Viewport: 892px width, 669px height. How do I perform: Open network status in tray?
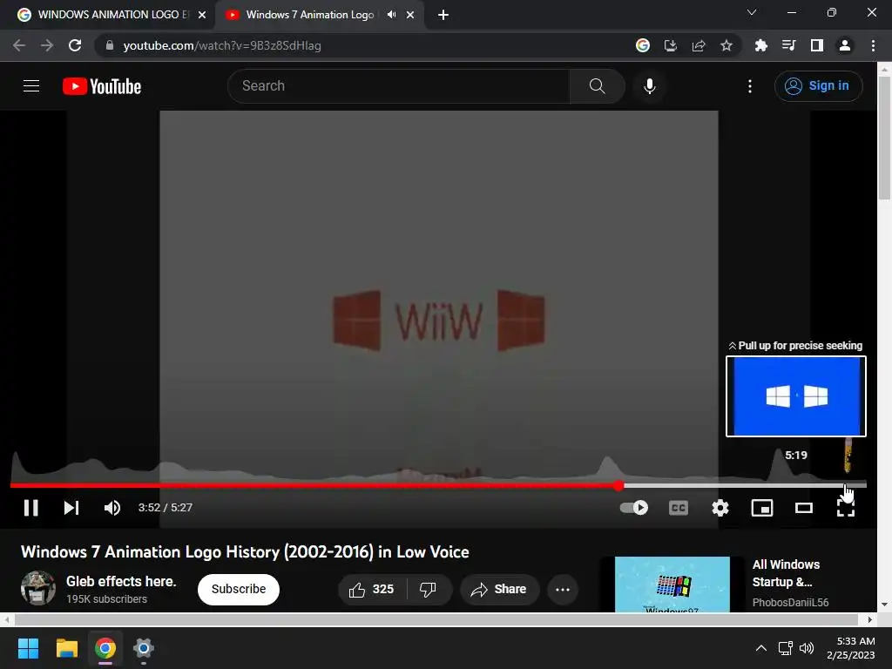(786, 648)
